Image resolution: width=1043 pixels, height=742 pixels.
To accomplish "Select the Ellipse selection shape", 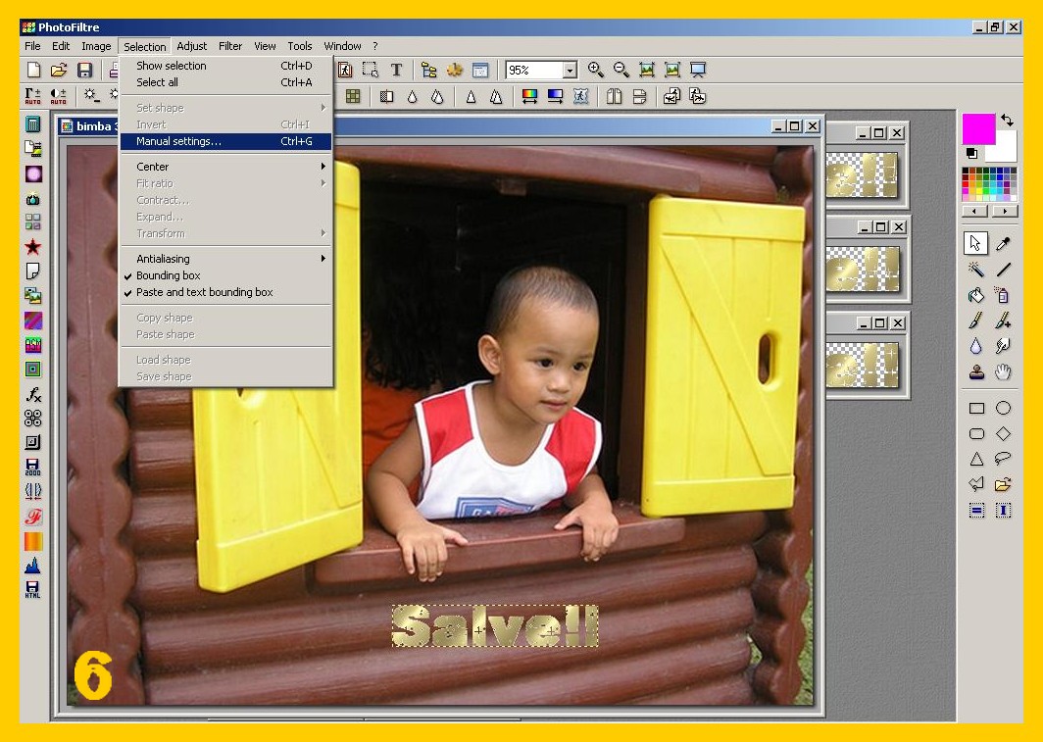I will pos(1003,408).
